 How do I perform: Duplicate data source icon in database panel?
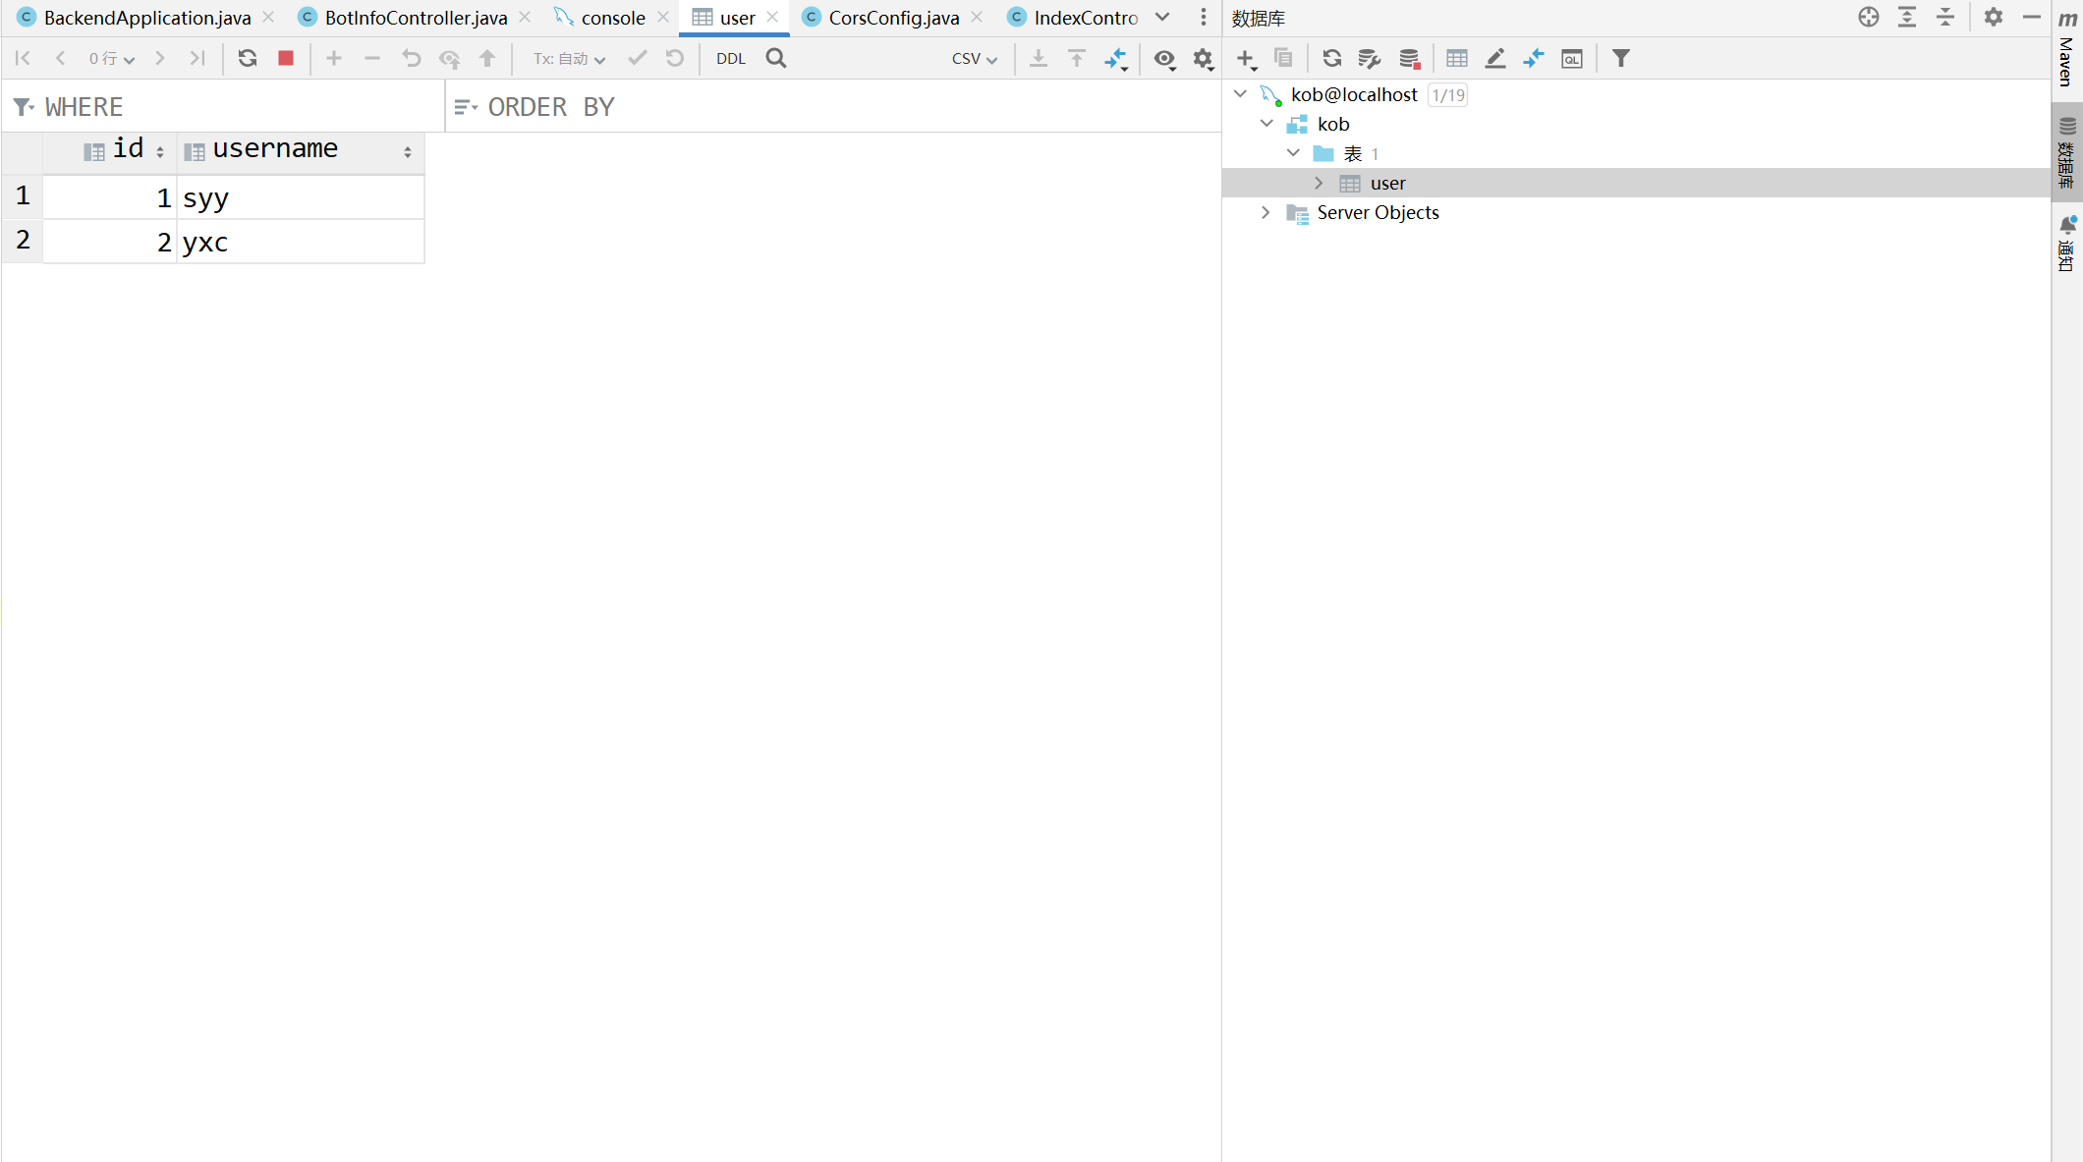[1283, 59]
